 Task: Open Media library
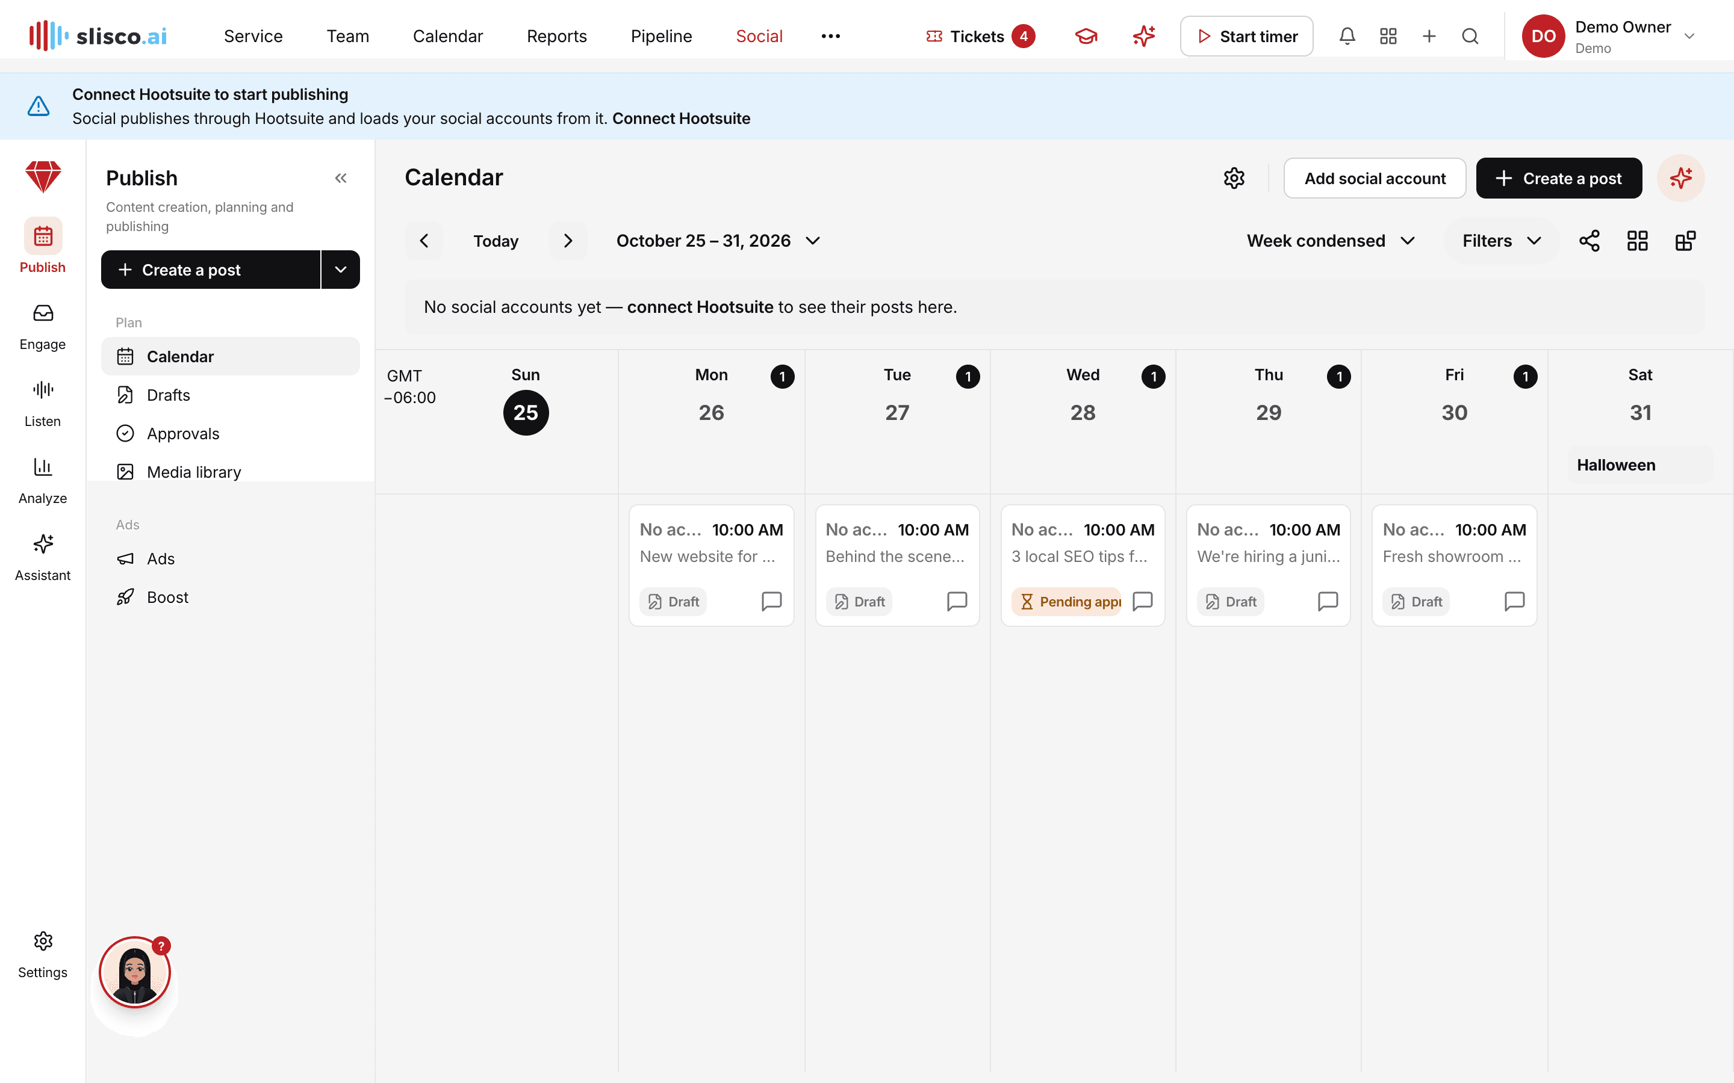[230, 472]
